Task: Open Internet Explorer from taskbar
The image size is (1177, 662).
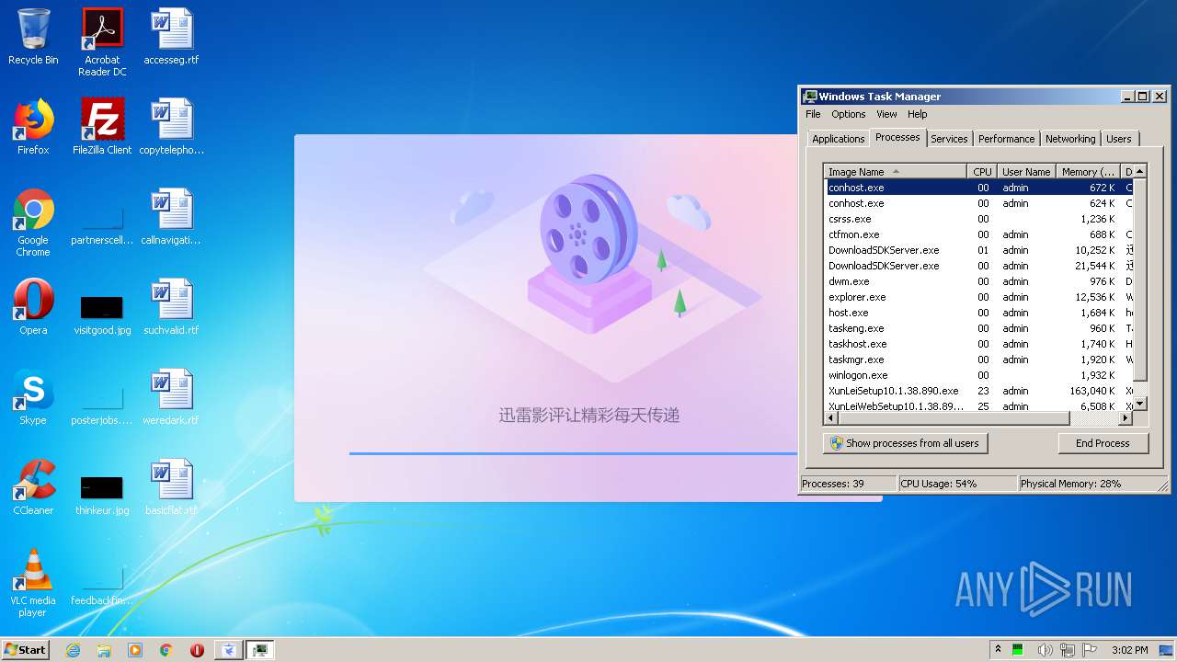Action: (x=73, y=650)
